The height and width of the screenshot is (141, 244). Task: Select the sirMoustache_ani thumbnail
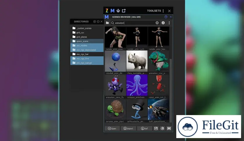[137, 109]
